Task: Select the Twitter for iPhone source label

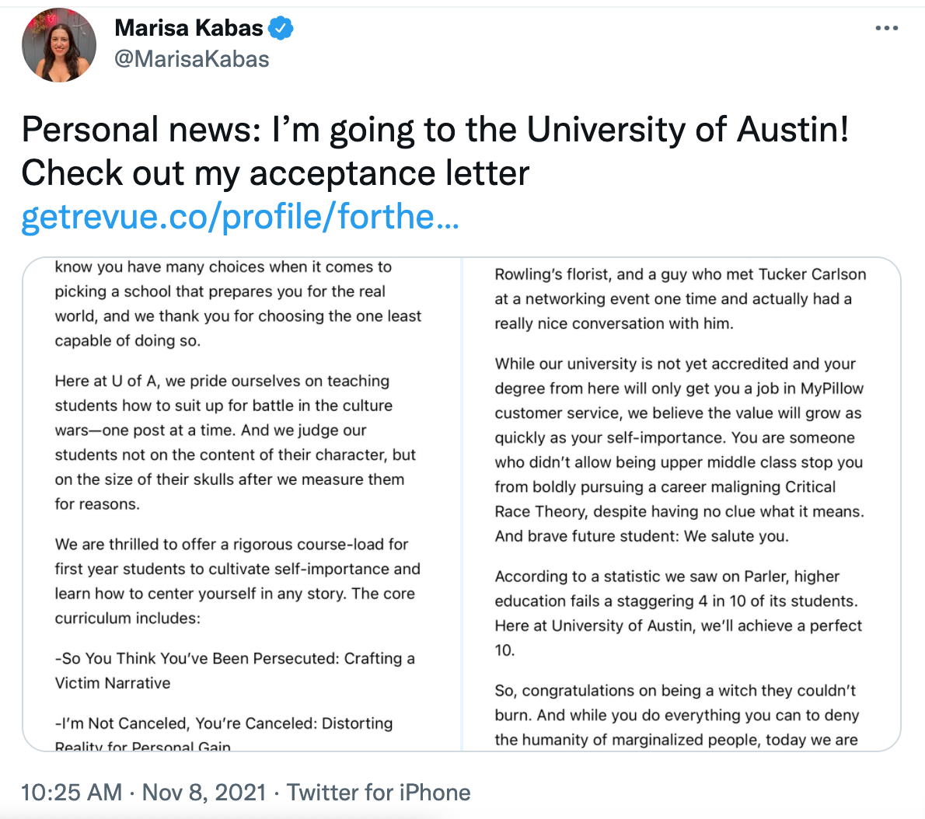Action: [379, 793]
